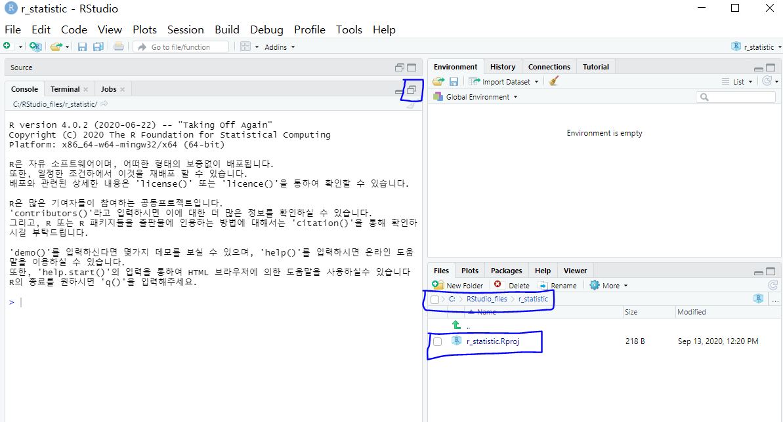Open the Global Environment dropdown
The width and height of the screenshot is (783, 422).
(475, 97)
